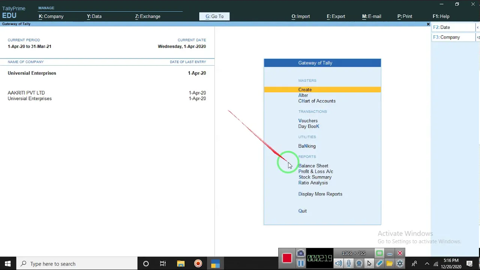Select Create under Masters
Viewport: 480px width, 270px height.
point(322,90)
